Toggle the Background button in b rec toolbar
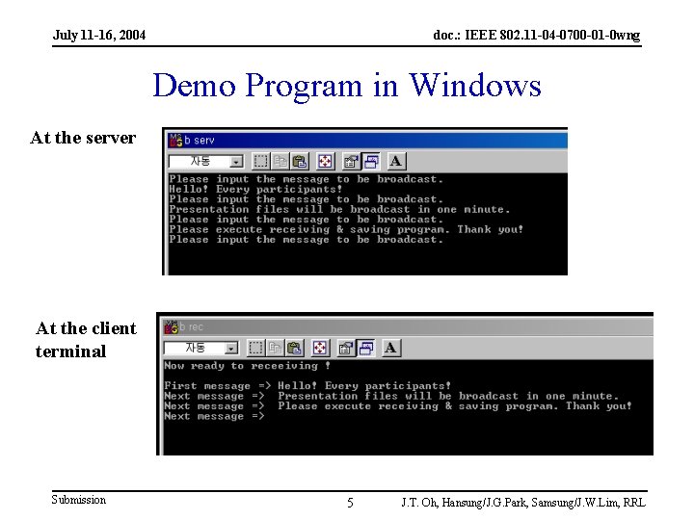The height and width of the screenshot is (520, 694). (365, 348)
